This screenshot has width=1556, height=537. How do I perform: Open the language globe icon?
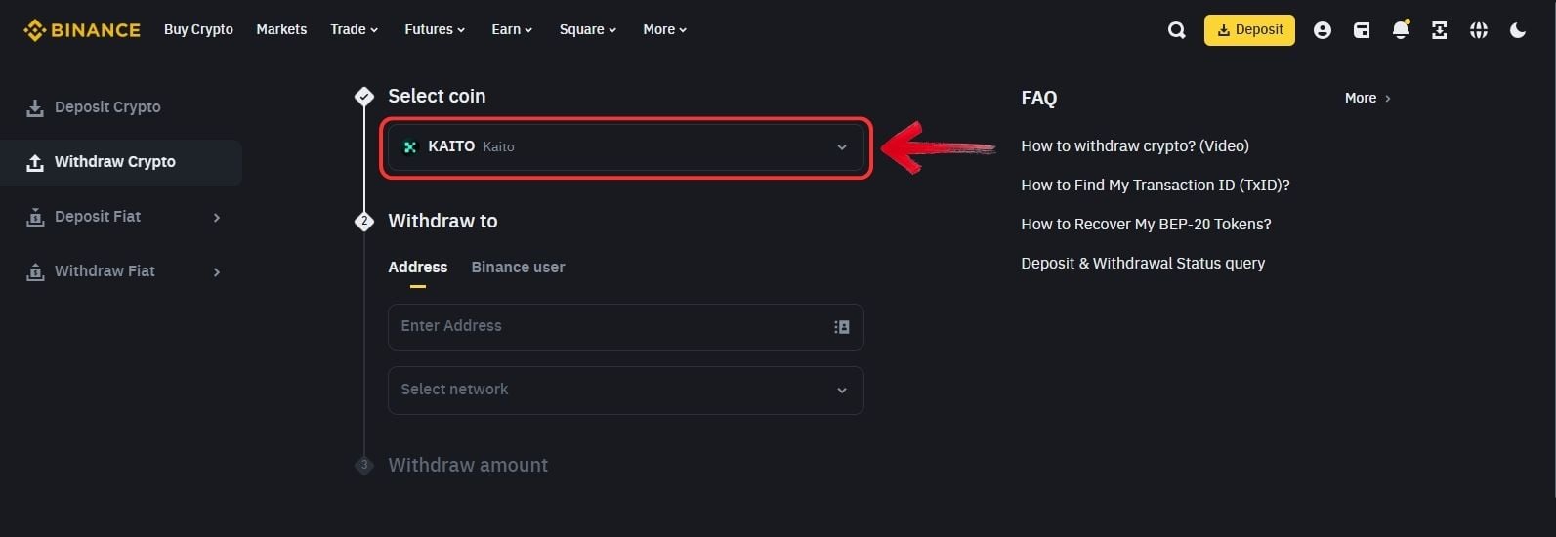point(1478,30)
